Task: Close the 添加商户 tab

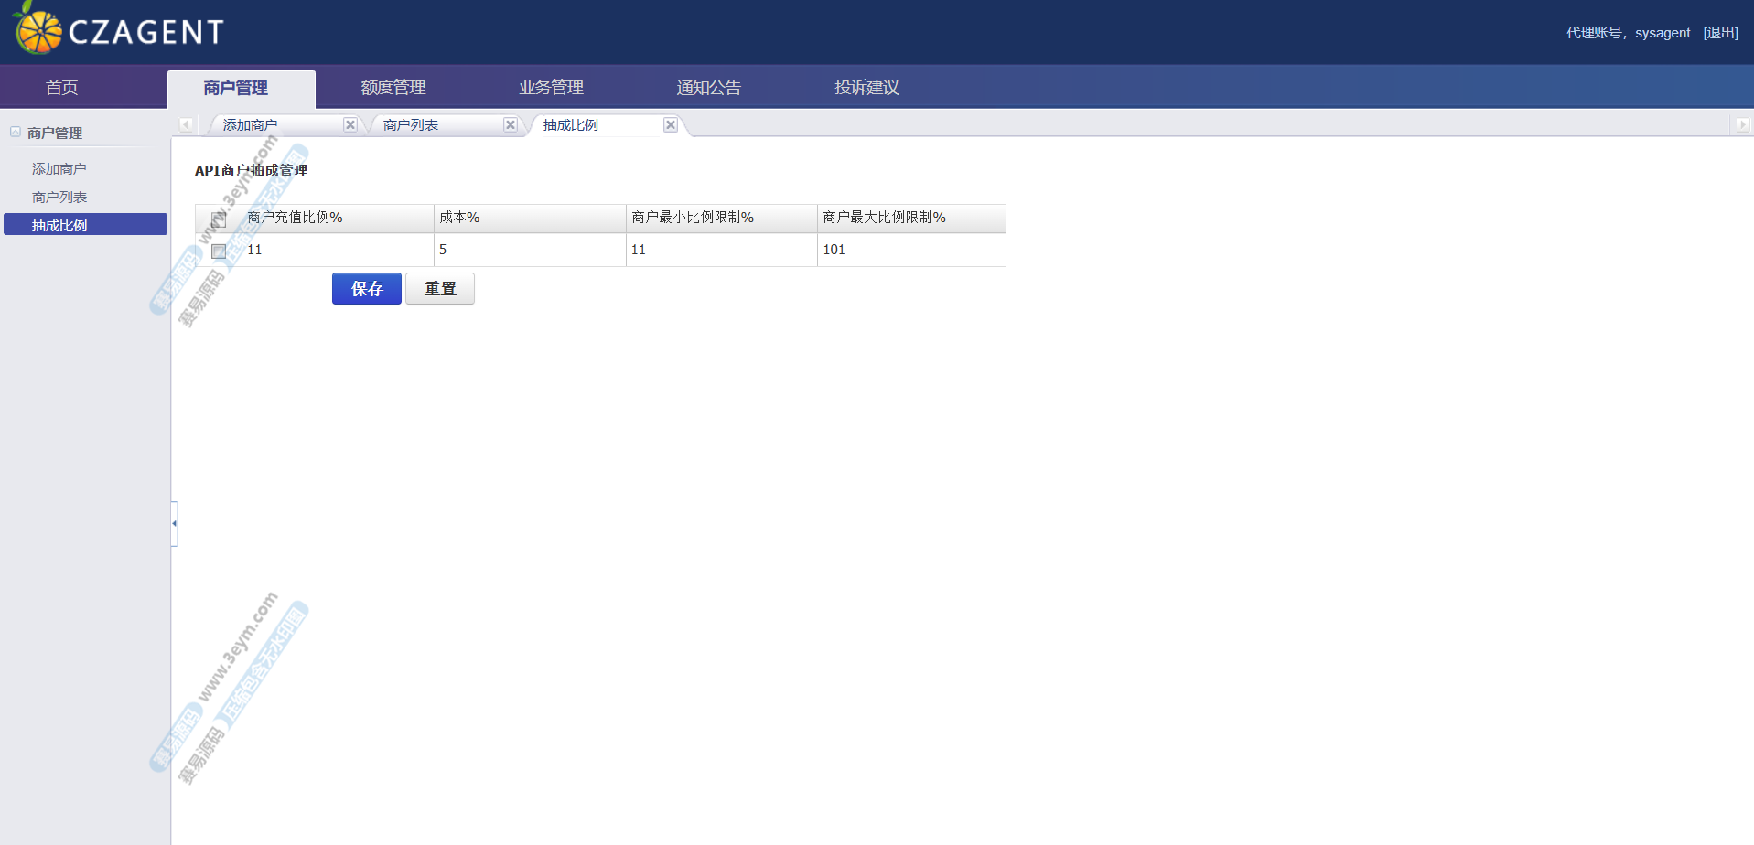Action: (x=350, y=125)
